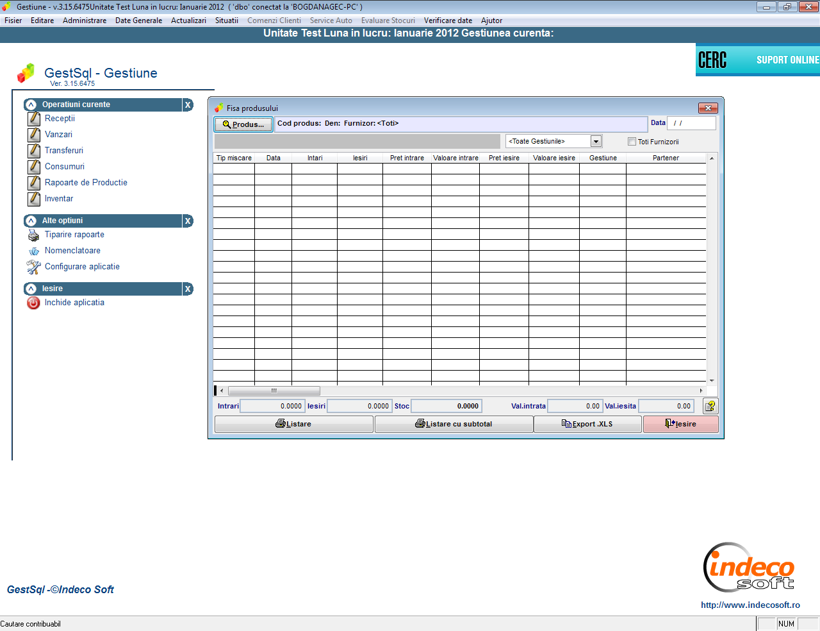Click the Nomenclatoare icon in sidebar
Screen dimensions: 820x631
pyautogui.click(x=34, y=251)
